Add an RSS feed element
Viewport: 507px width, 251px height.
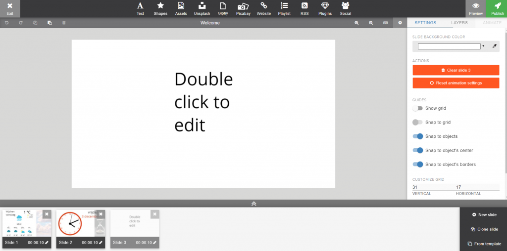tap(304, 8)
